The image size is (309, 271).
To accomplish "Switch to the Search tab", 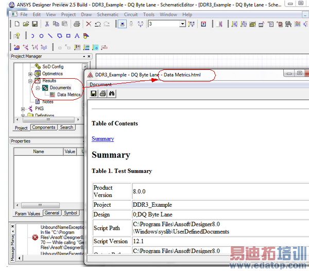I will coord(66,128).
